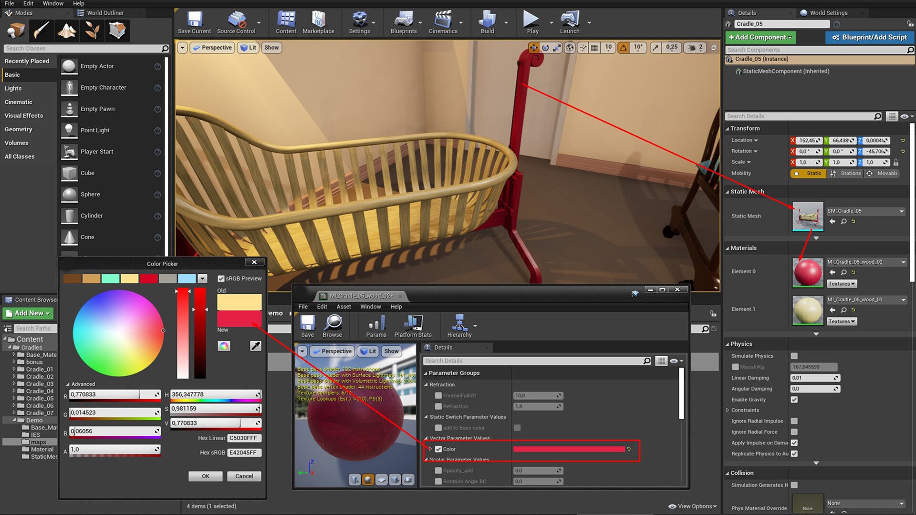916x515 pixels.
Task: Click the Hierarchy icon in the material editor
Action: tap(459, 326)
